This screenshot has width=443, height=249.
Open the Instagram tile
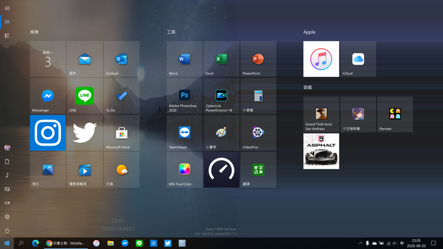coord(48,133)
